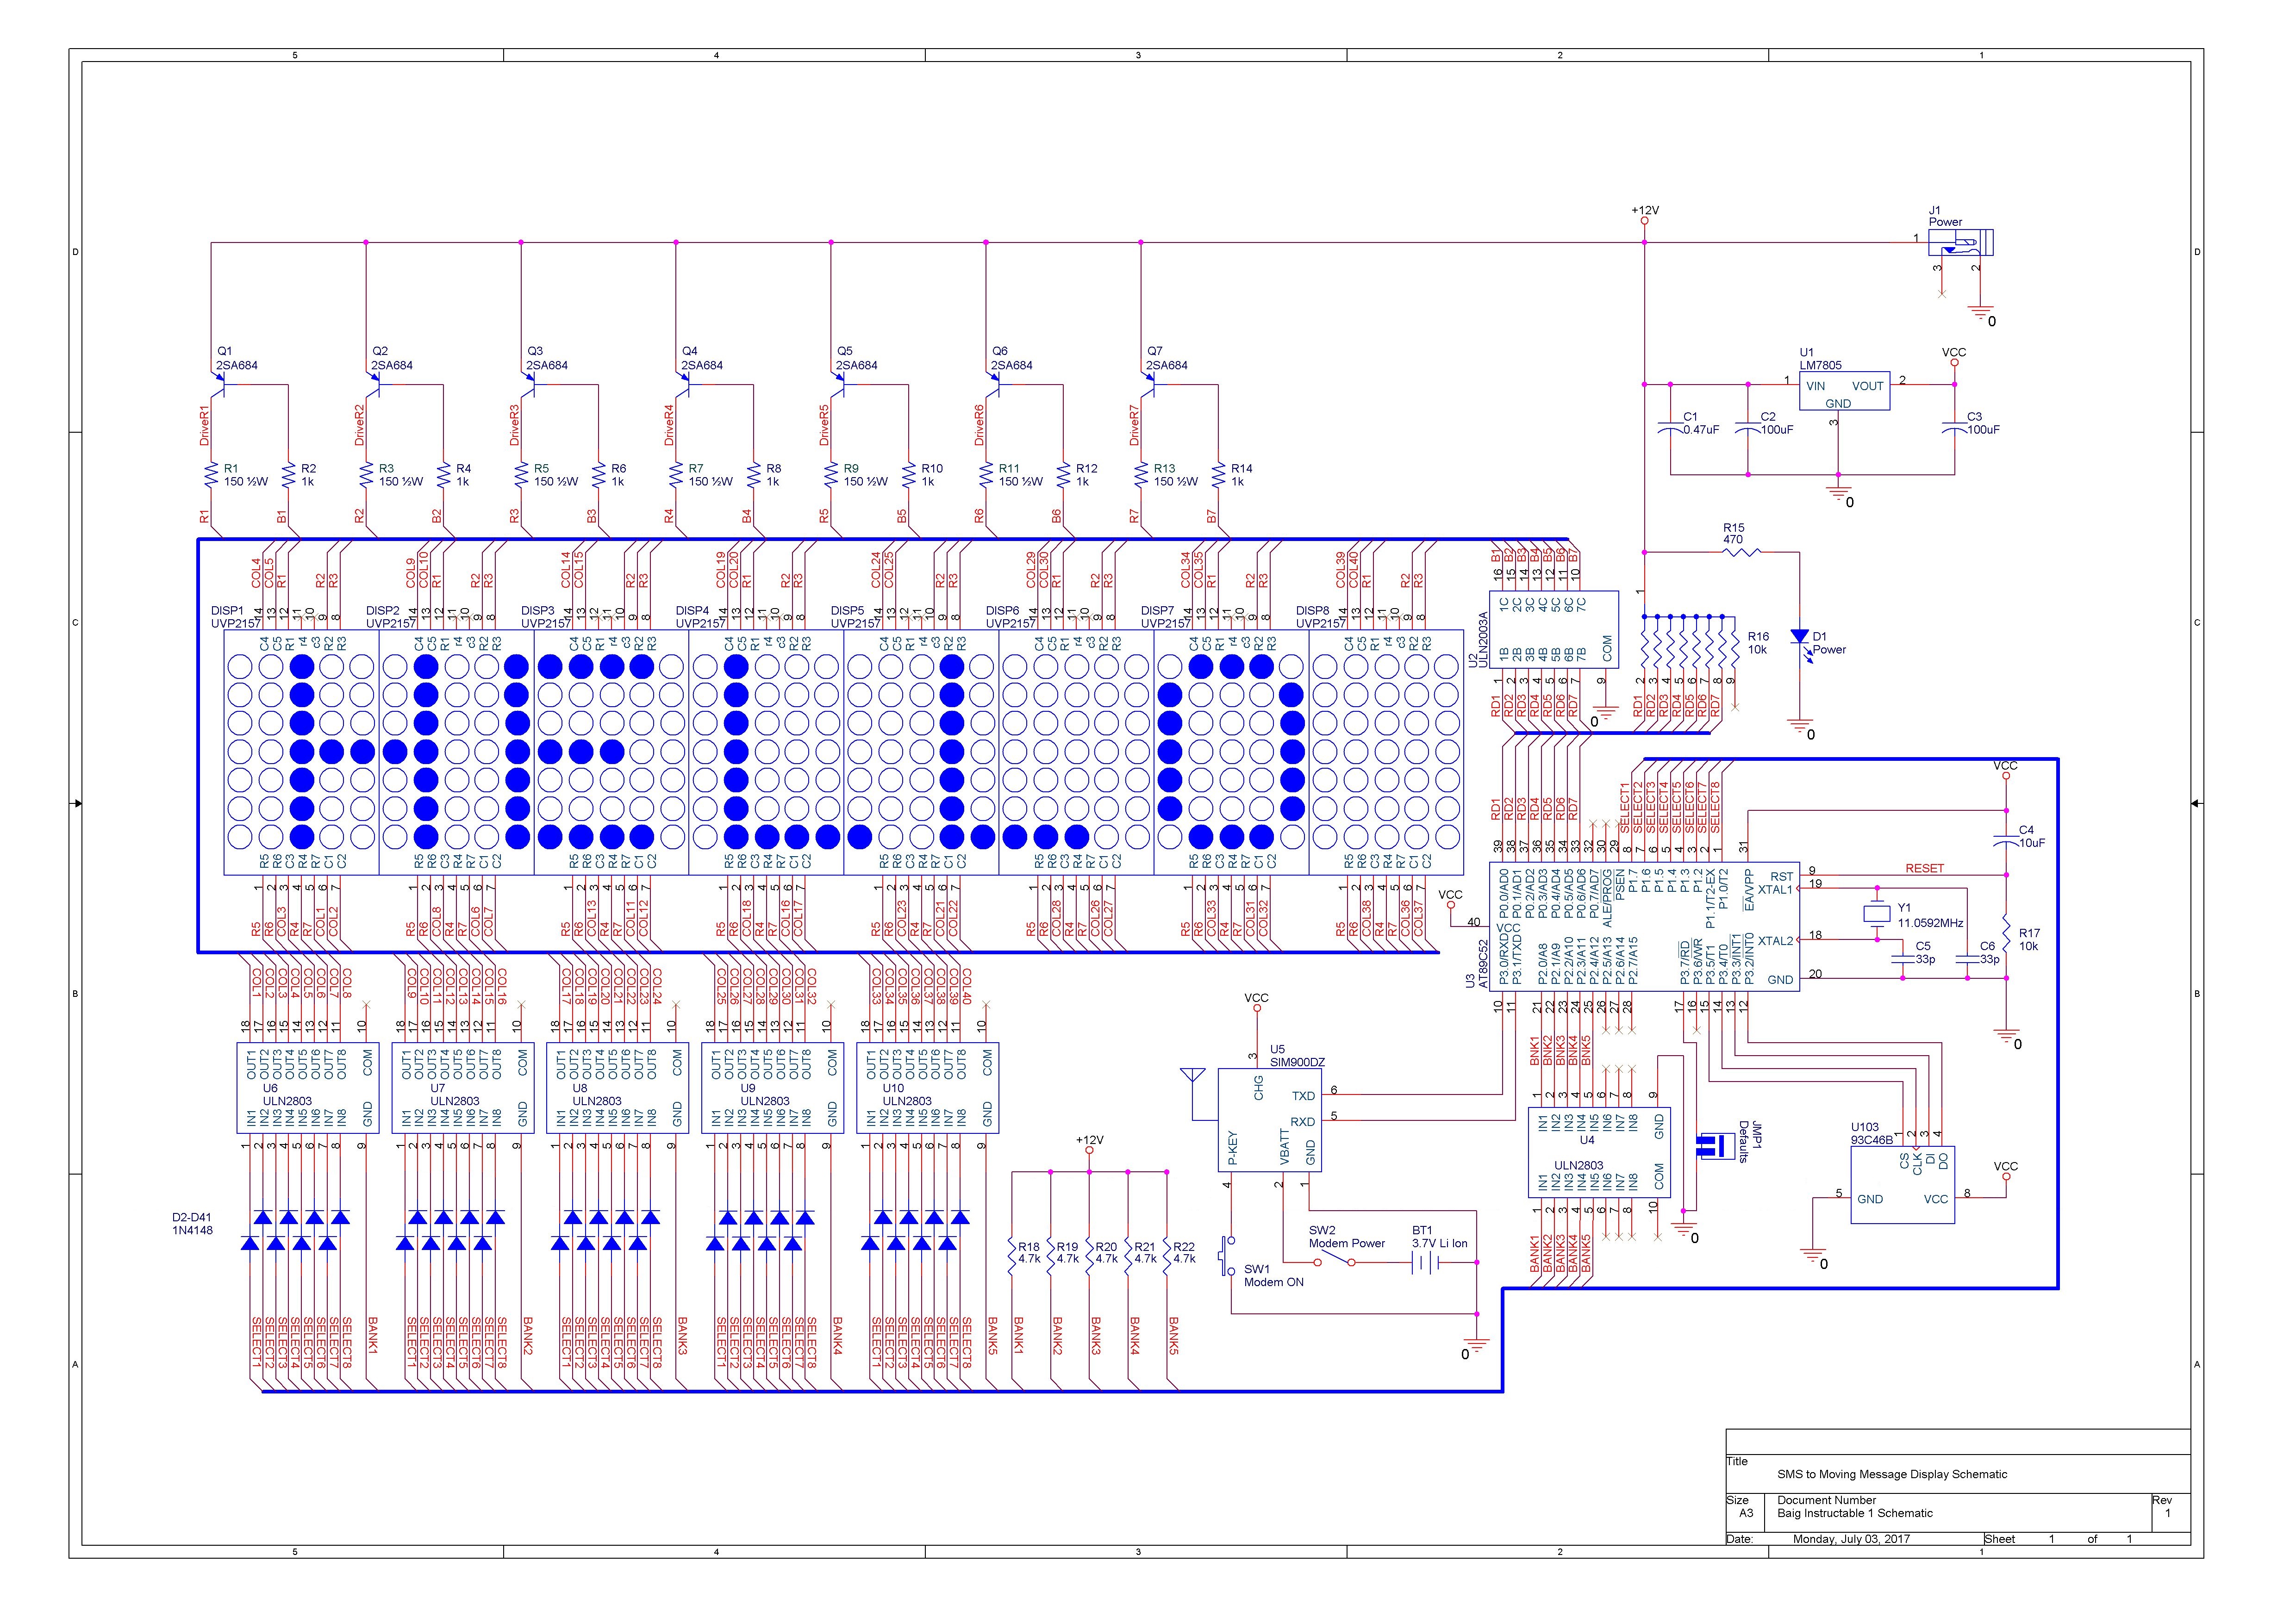Viewport: 2296px width, 1623px height.
Task: Click the Y1 11.0592MHz crystal symbol
Action: click(1877, 914)
